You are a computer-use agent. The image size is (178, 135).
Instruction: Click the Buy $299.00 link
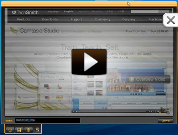[159, 31]
